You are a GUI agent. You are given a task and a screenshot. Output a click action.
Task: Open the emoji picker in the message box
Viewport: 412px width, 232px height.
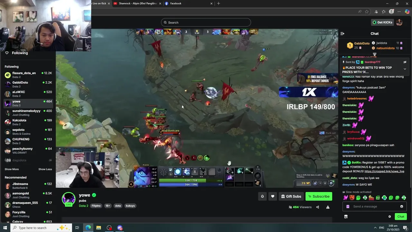(x=402, y=207)
